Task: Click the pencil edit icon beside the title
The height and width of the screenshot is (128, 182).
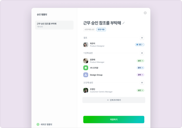Action: coord(123,23)
